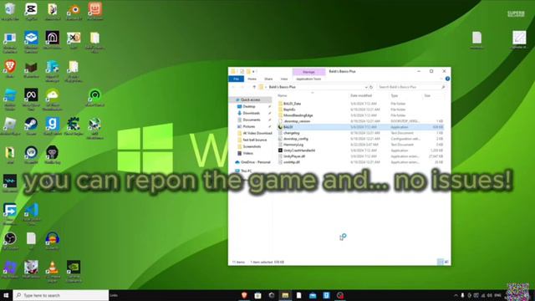
Task: Launch OBS Studio from the desktop
Action: pos(10,241)
